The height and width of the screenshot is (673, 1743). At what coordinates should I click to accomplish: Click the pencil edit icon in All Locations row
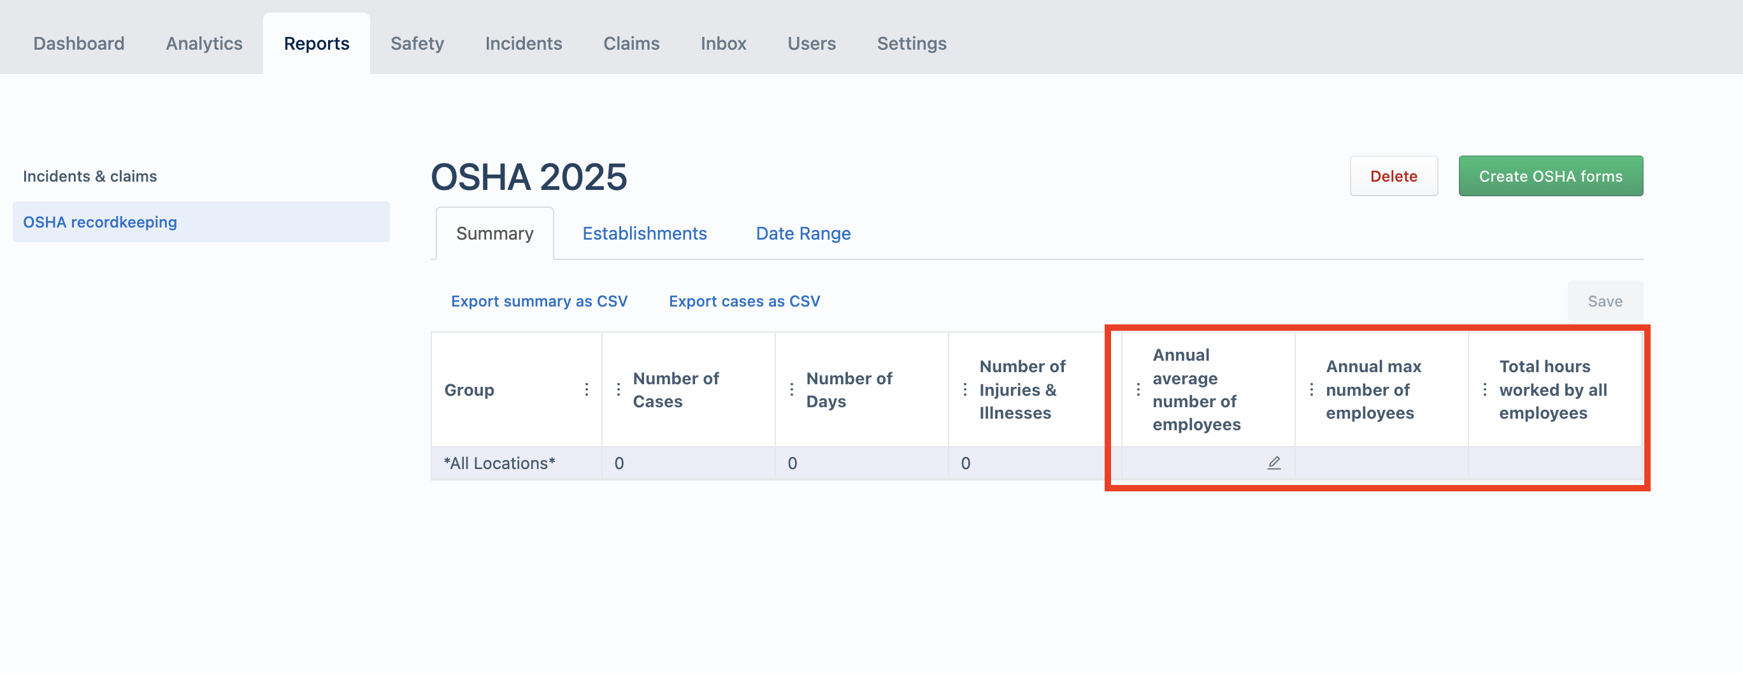[x=1273, y=463]
